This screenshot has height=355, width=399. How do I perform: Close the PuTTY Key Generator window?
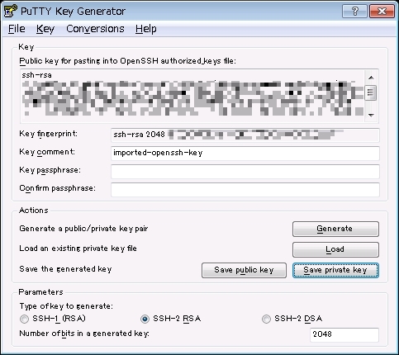[x=382, y=12]
